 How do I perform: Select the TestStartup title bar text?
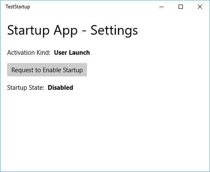point(18,7)
